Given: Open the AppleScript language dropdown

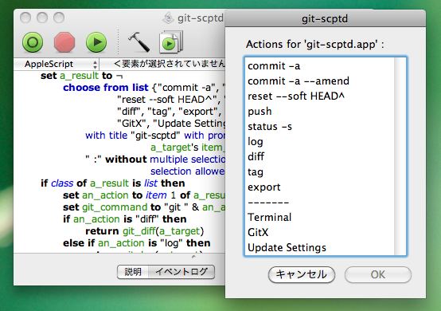Looking at the screenshot, I should click(x=56, y=64).
